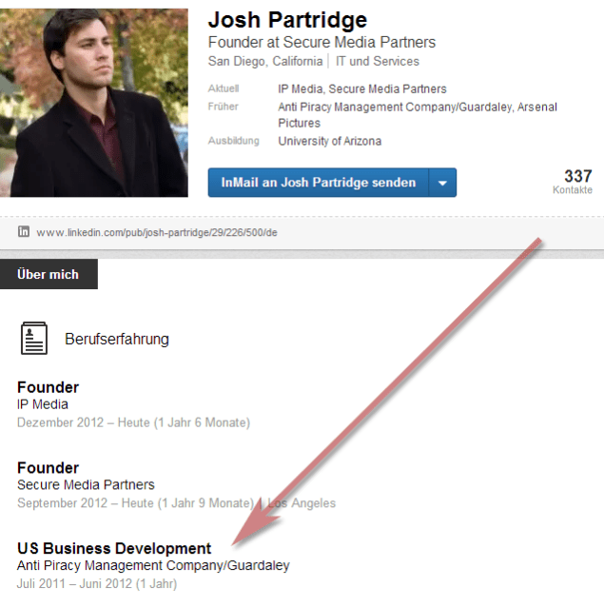Click Anti Piracy Management Company/Guardaley in experience
The image size is (604, 607).
[153, 565]
